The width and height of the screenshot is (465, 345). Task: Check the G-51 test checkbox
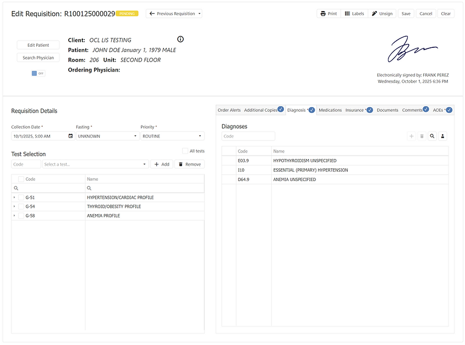pos(21,198)
